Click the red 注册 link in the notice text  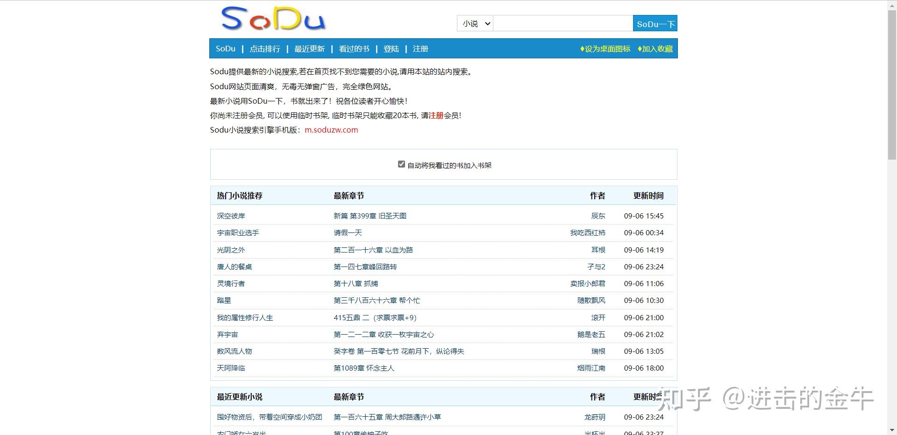436,115
